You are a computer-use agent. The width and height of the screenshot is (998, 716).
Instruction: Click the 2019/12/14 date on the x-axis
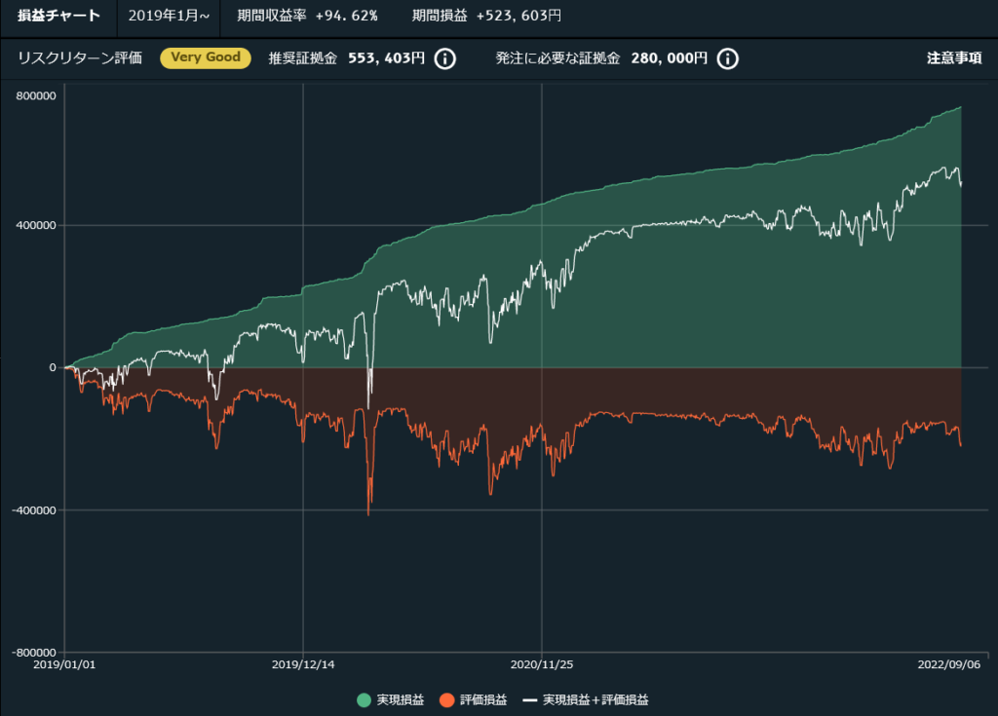303,664
